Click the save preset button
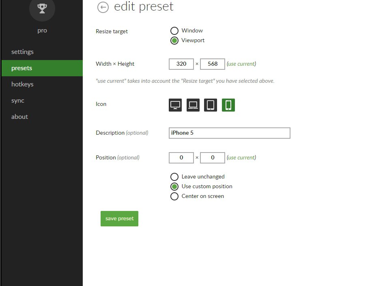The width and height of the screenshot is (385, 286). 119,219
